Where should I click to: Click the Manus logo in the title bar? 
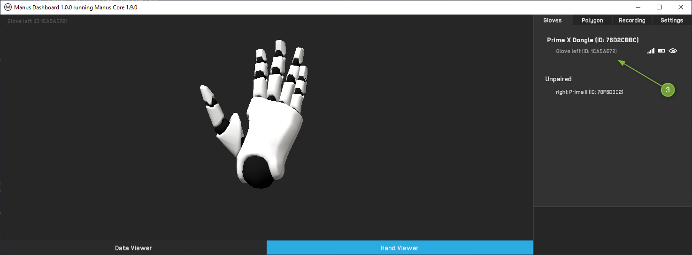pos(8,7)
